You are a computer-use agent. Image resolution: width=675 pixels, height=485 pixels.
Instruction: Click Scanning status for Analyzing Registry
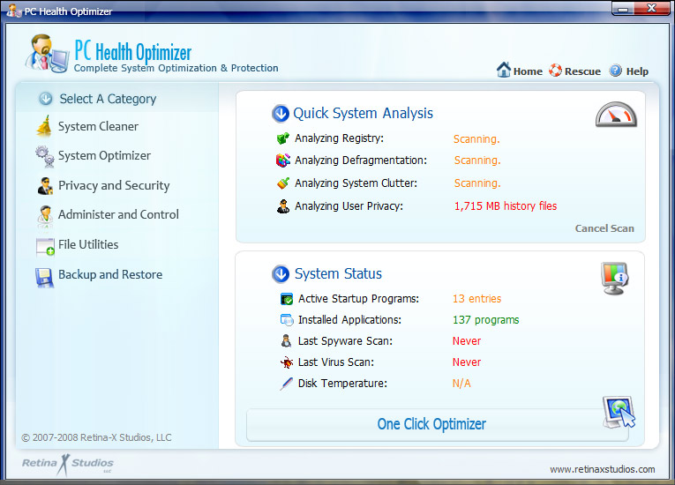[476, 139]
